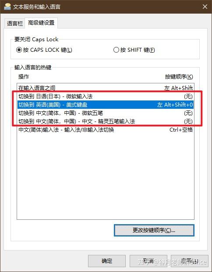Select 切换到 日语(日本) 微软输入法 row
Viewport: 212px width, 272px height.
[x=106, y=96]
